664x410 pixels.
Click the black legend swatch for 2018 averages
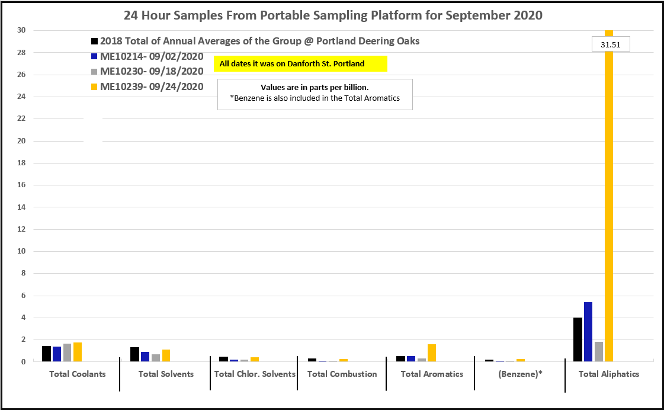coord(94,41)
